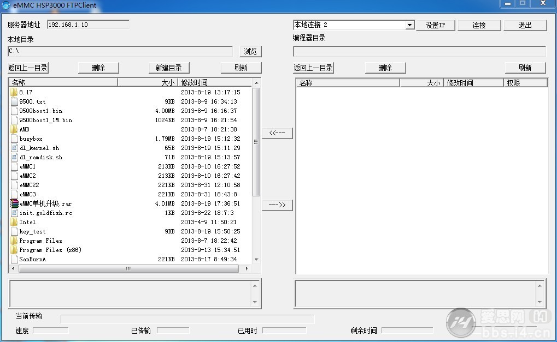Screen dimensions: 557x342
Task: Click the Program Files (x86) folder icon
Action: 14,250
